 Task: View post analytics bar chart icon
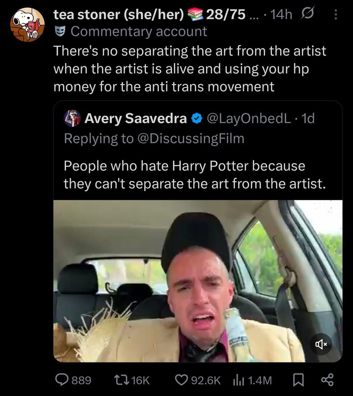click(x=238, y=380)
